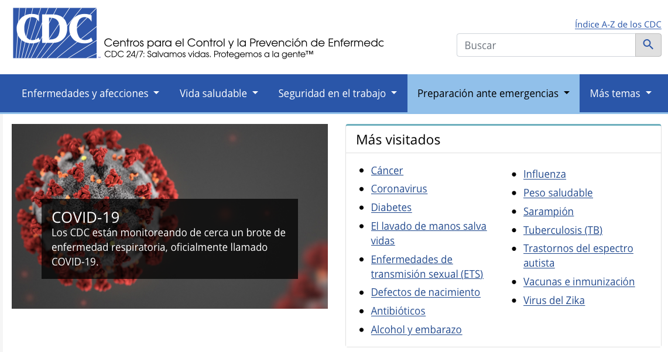Open Trastornos del espectro autista link
Image resolution: width=668 pixels, height=352 pixels.
(x=578, y=256)
